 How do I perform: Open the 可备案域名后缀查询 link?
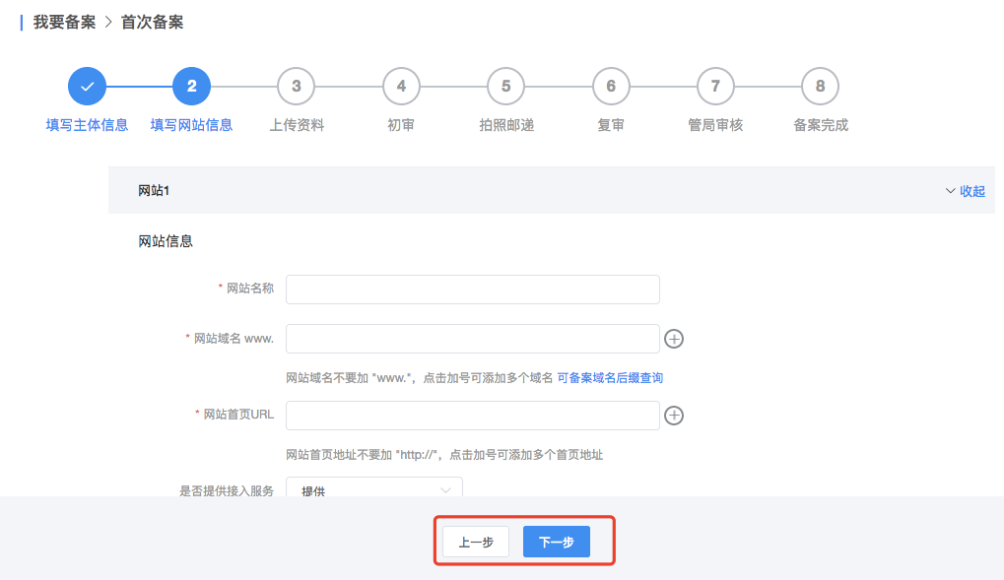[610, 377]
